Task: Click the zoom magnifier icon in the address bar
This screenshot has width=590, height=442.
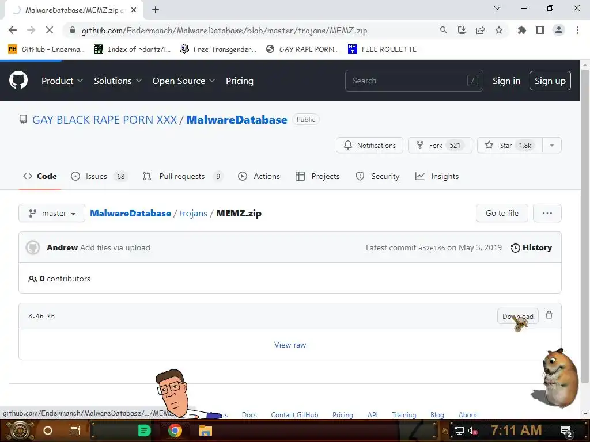Action: point(444,30)
